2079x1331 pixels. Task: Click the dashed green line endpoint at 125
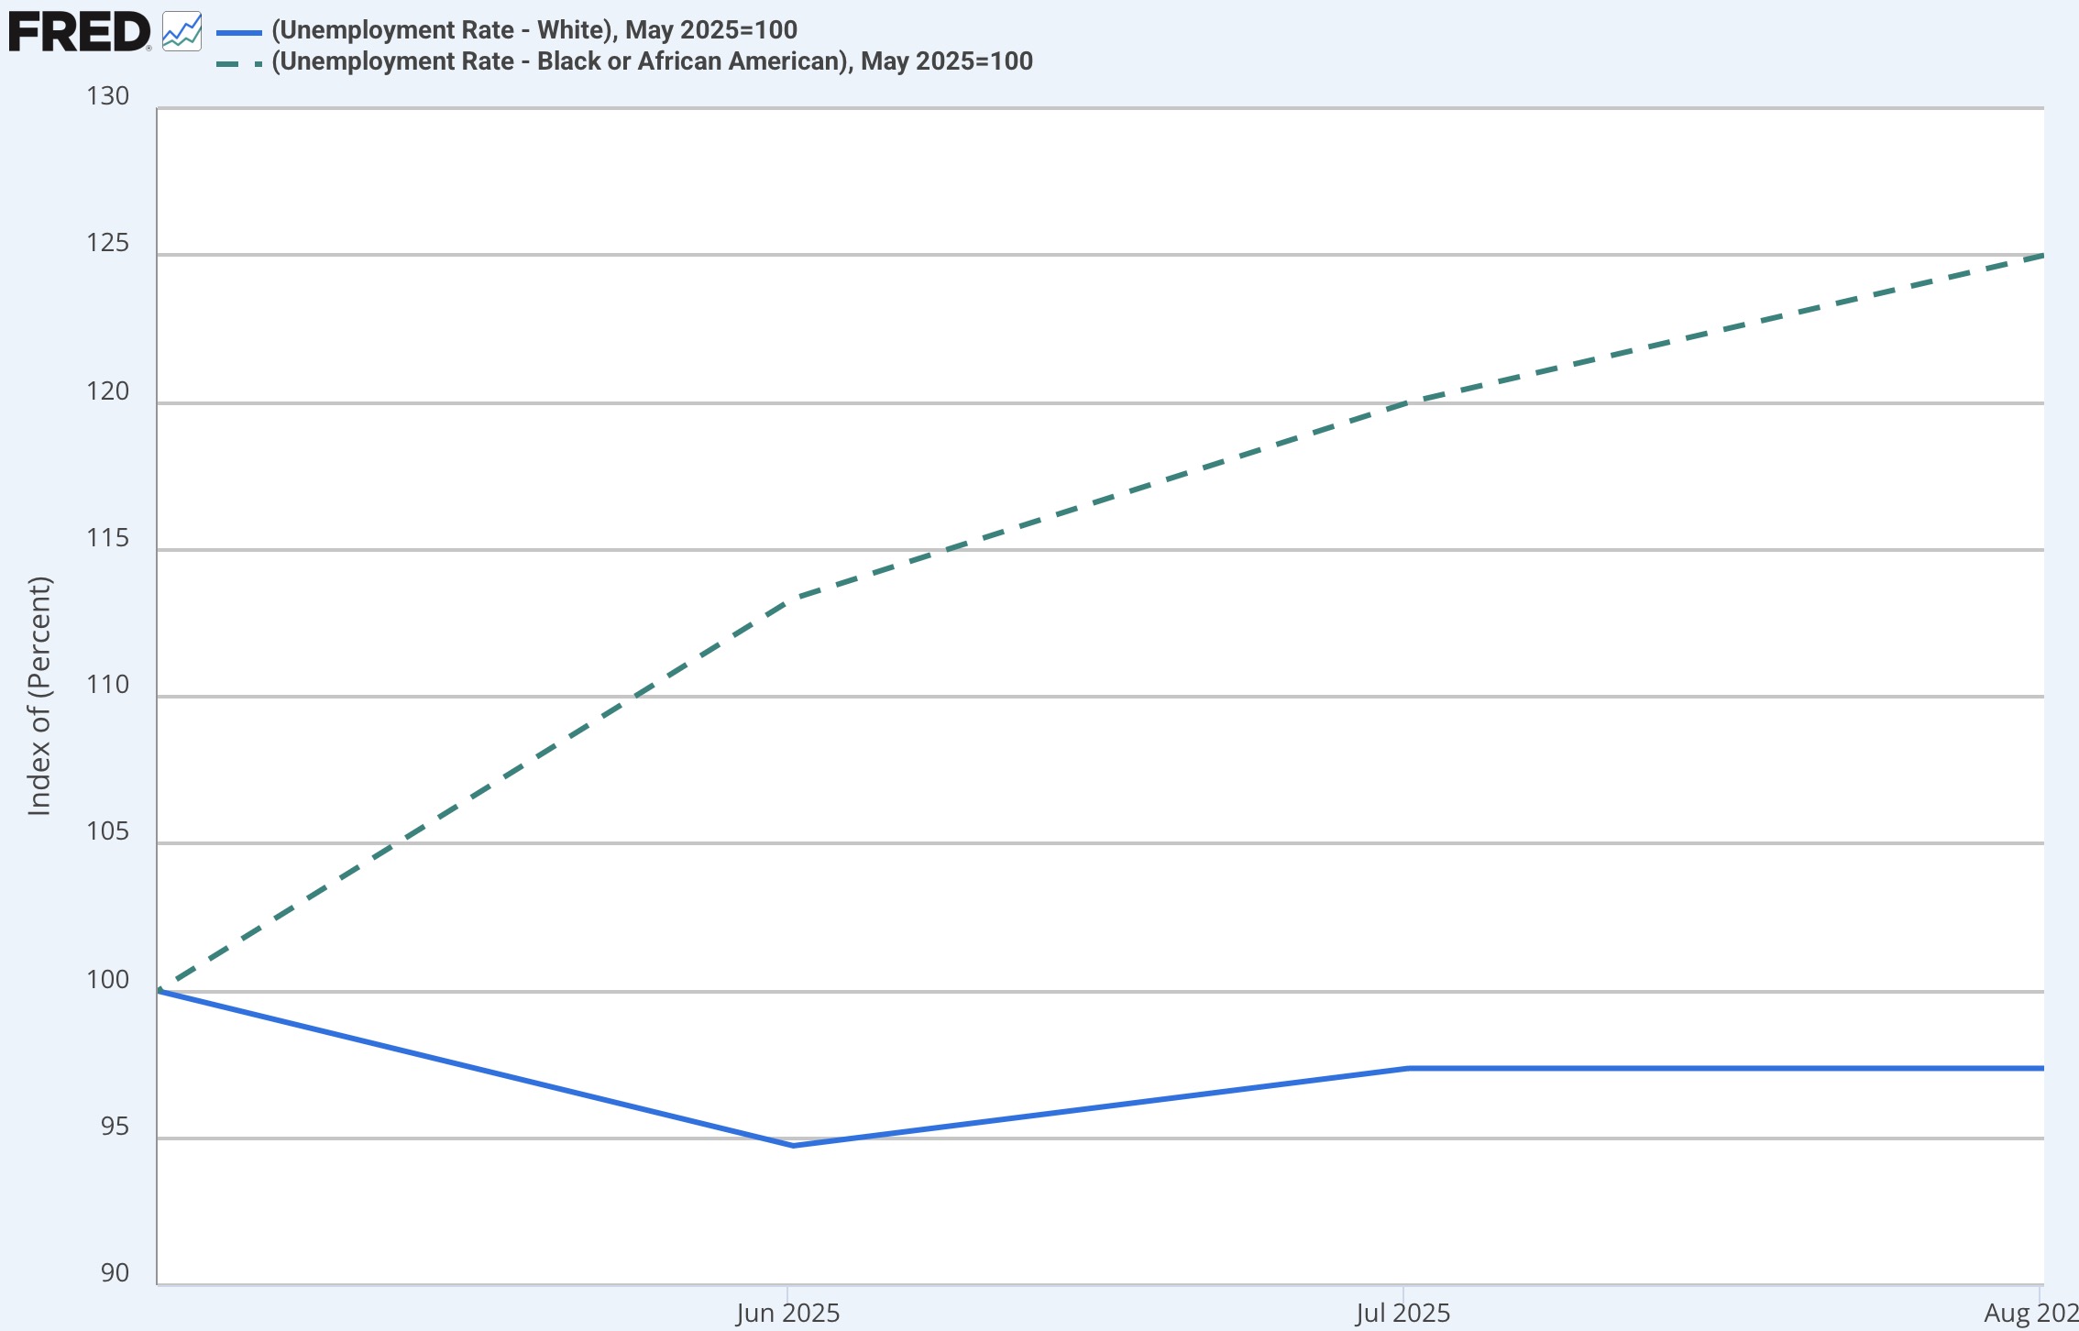click(x=2040, y=256)
